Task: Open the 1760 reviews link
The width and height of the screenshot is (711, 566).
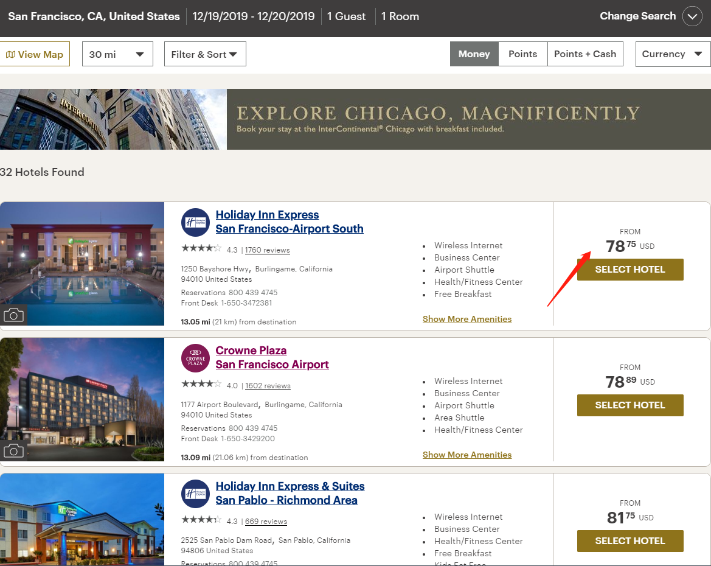Action: pyautogui.click(x=267, y=250)
